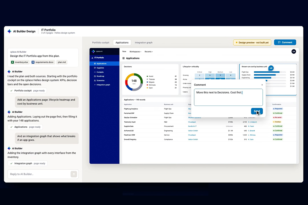Open the plan.md attachment chip
This screenshot has width=308, height=205.
[62, 62]
